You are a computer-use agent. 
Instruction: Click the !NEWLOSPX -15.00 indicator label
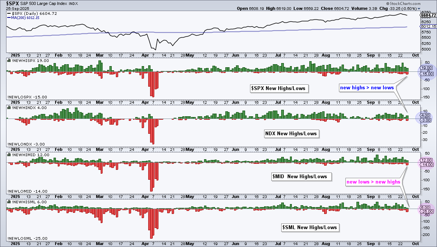click(27, 97)
